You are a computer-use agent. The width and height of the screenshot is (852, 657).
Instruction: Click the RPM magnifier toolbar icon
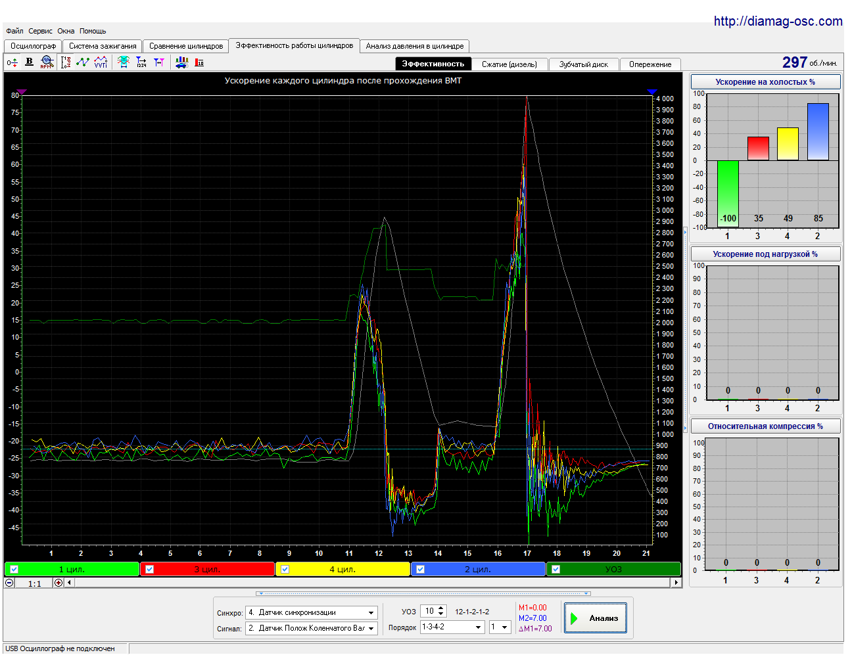pyautogui.click(x=46, y=62)
